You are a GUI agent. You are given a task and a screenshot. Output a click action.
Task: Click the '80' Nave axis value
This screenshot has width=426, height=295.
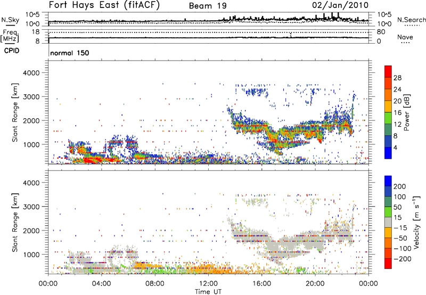tap(381, 32)
